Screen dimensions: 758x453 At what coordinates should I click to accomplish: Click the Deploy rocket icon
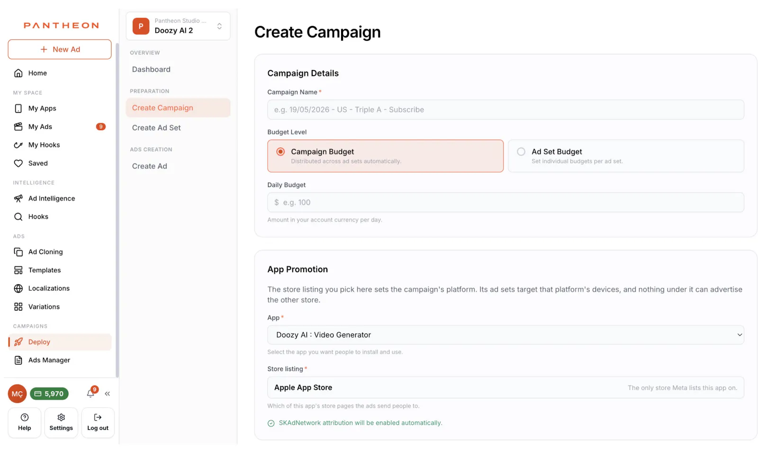(x=18, y=342)
